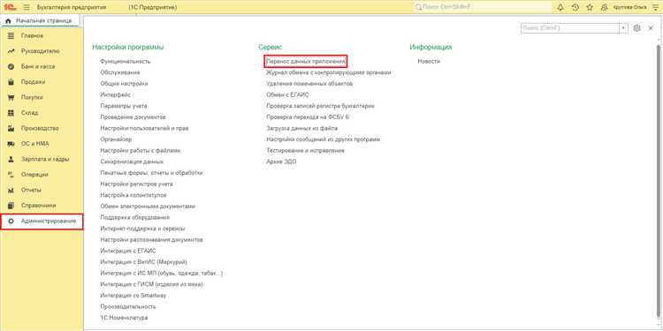This screenshot has height=331, width=663.
Task: Select the Администрирование section
Action: [42, 222]
